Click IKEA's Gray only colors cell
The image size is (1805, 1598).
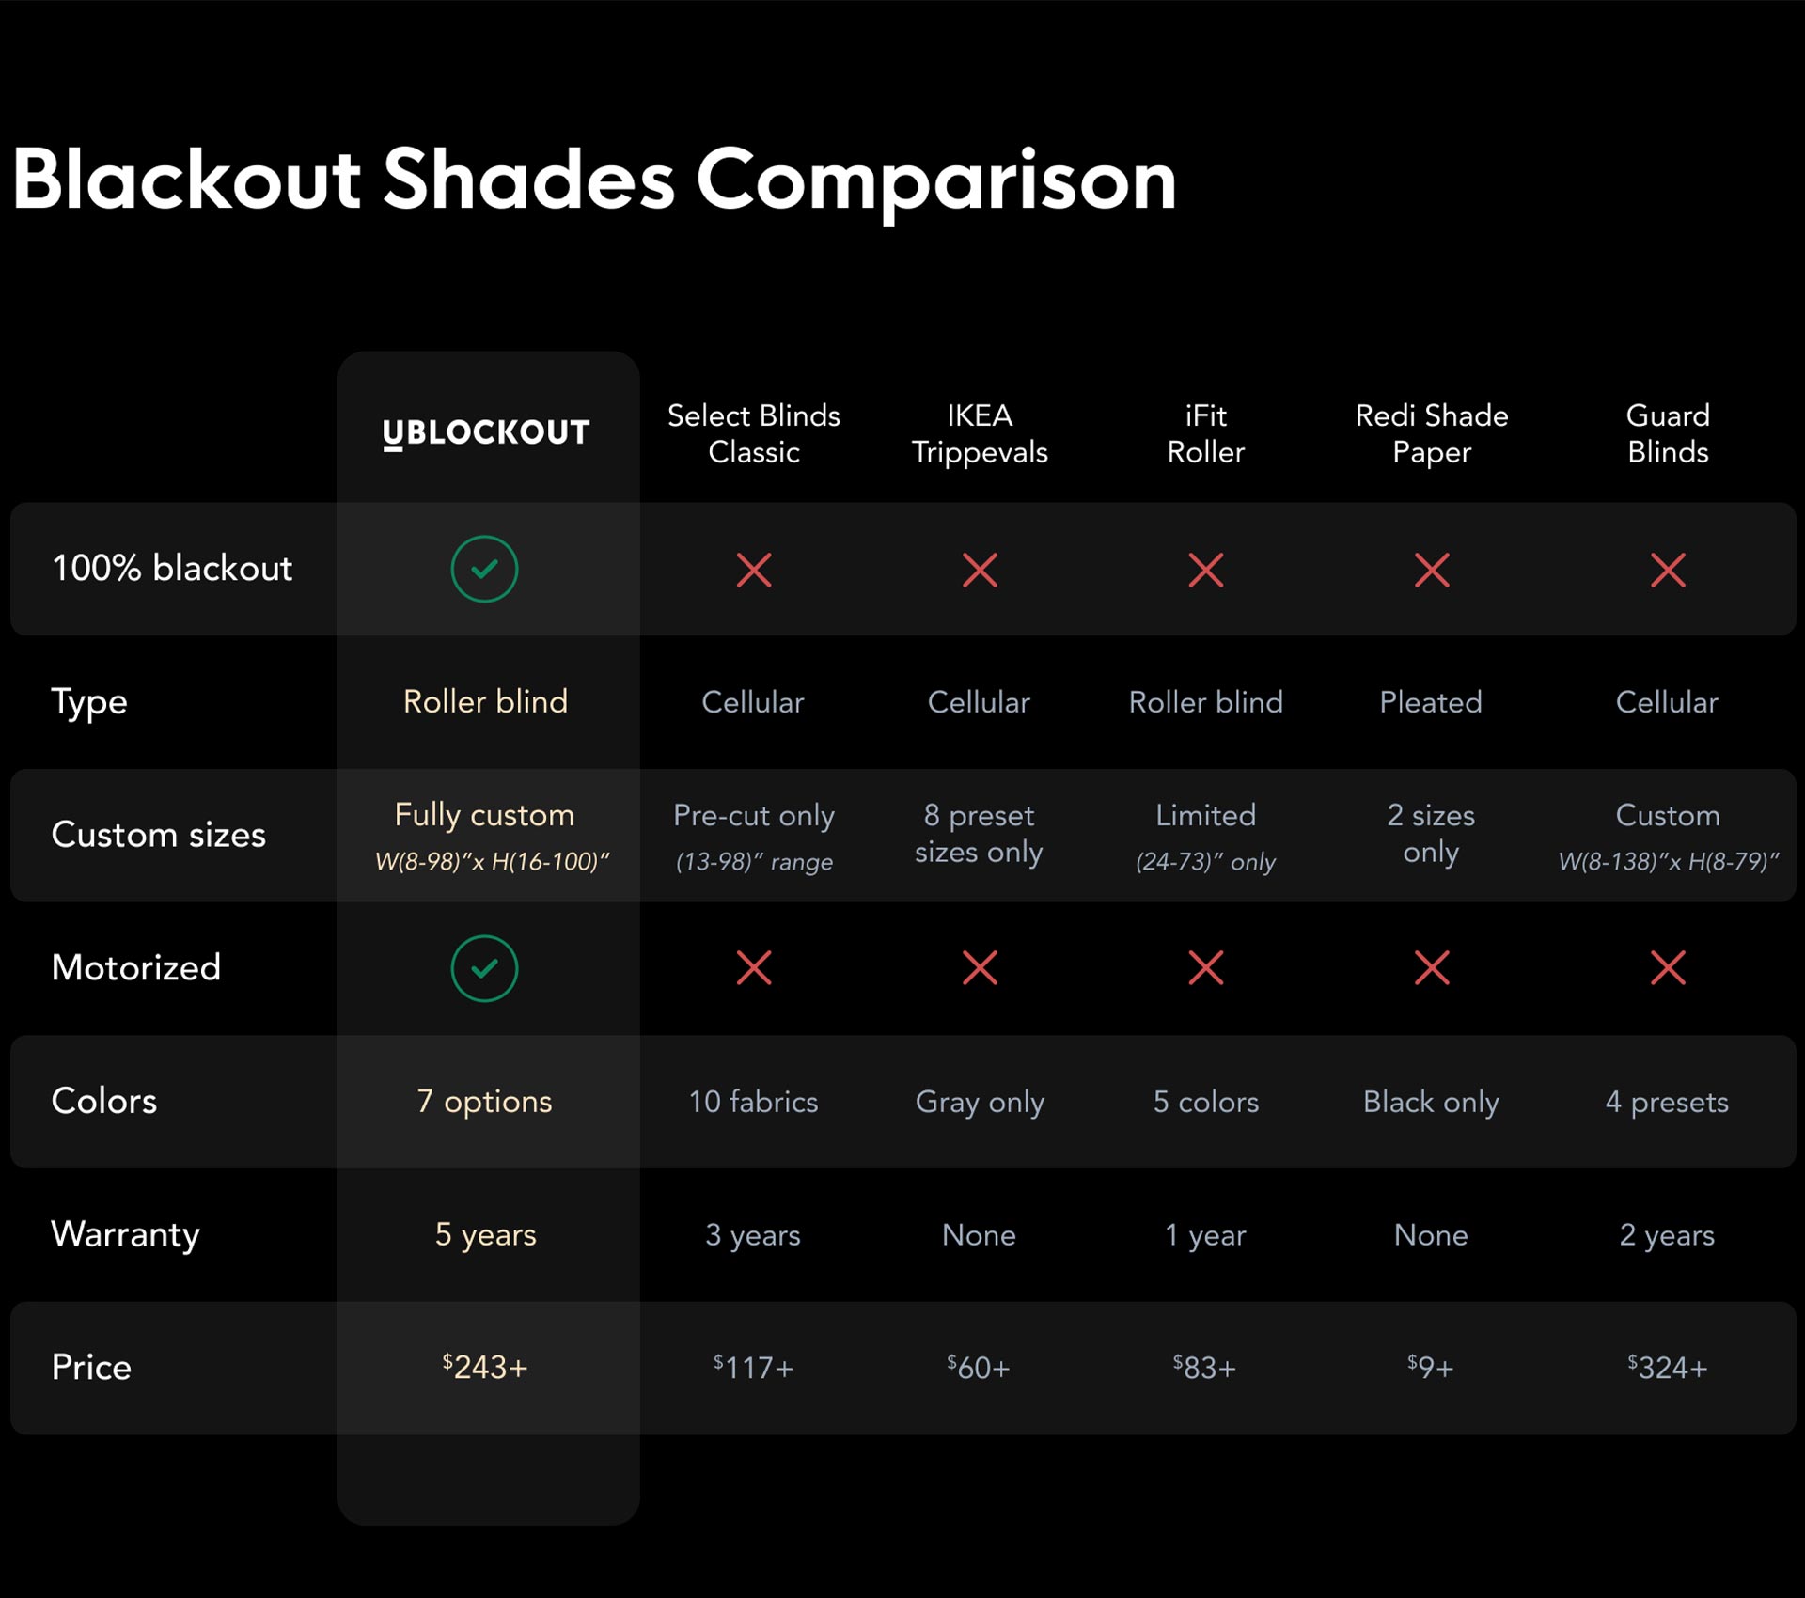(x=980, y=1102)
